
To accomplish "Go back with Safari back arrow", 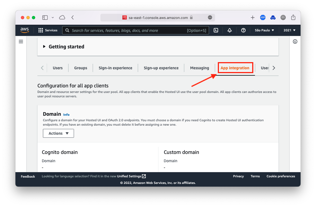I will (x=73, y=18).
